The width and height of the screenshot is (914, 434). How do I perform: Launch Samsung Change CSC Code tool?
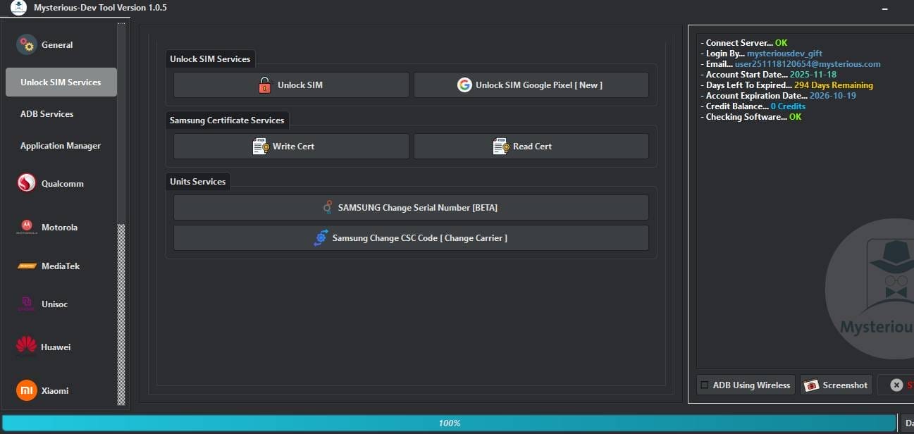coord(411,237)
